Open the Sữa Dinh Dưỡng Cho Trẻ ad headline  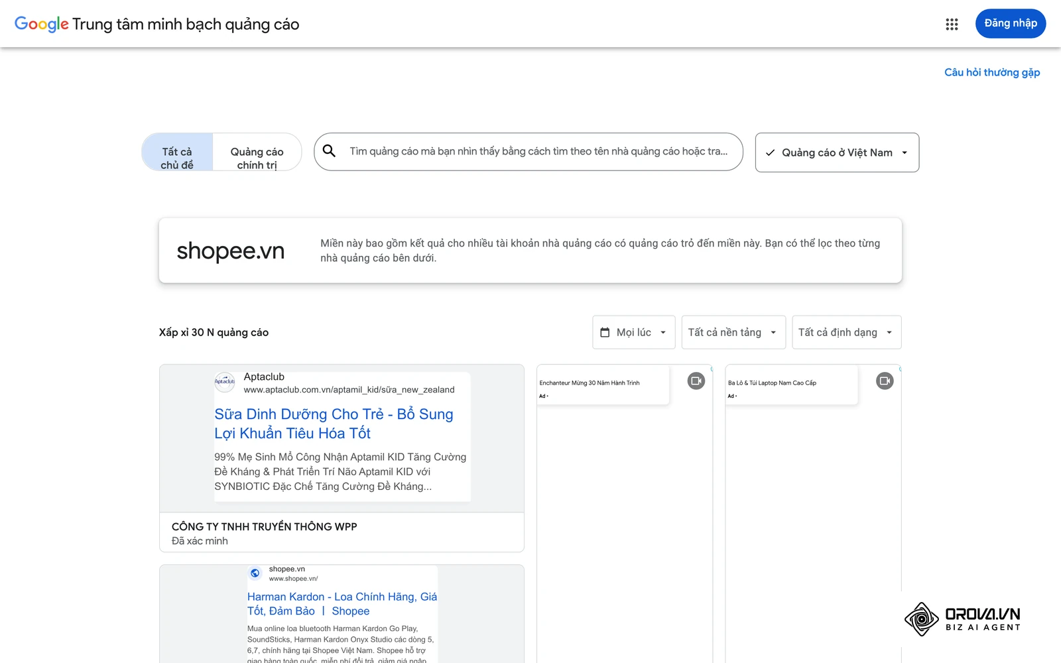click(334, 424)
